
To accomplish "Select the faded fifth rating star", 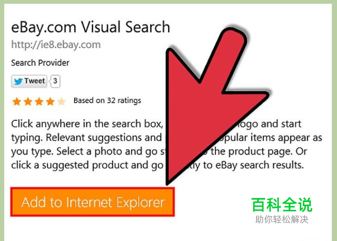I will coord(61,101).
